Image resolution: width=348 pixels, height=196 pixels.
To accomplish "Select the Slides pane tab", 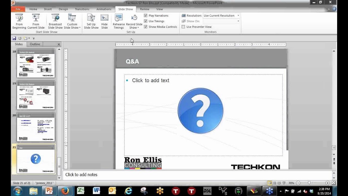I will (x=19, y=44).
